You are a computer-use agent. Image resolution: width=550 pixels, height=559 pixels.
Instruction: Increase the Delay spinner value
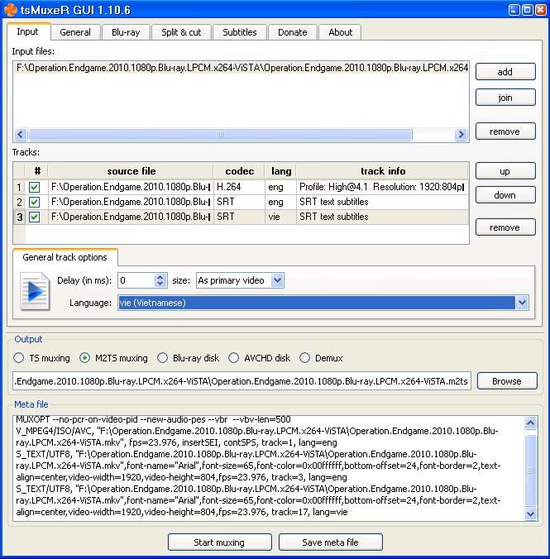[160, 277]
